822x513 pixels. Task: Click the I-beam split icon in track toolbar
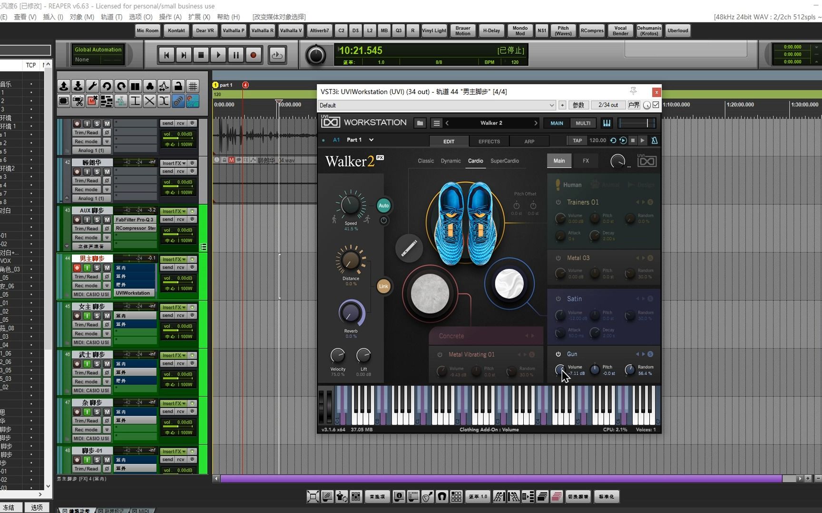(135, 101)
